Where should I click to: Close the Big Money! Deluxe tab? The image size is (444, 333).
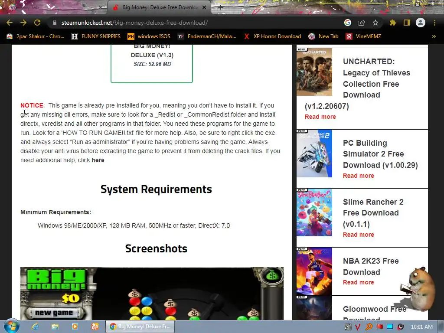[x=204, y=7]
